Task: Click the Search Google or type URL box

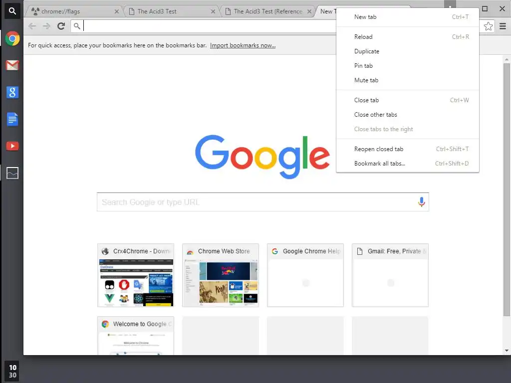Action: click(x=262, y=202)
